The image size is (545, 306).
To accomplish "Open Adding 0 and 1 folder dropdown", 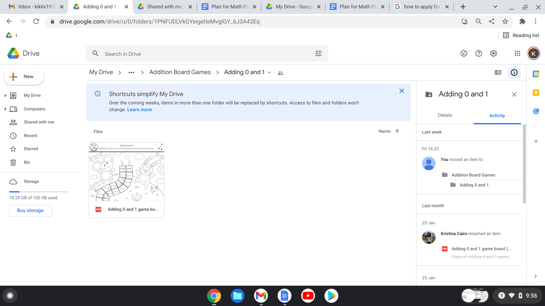I will tap(269, 73).
